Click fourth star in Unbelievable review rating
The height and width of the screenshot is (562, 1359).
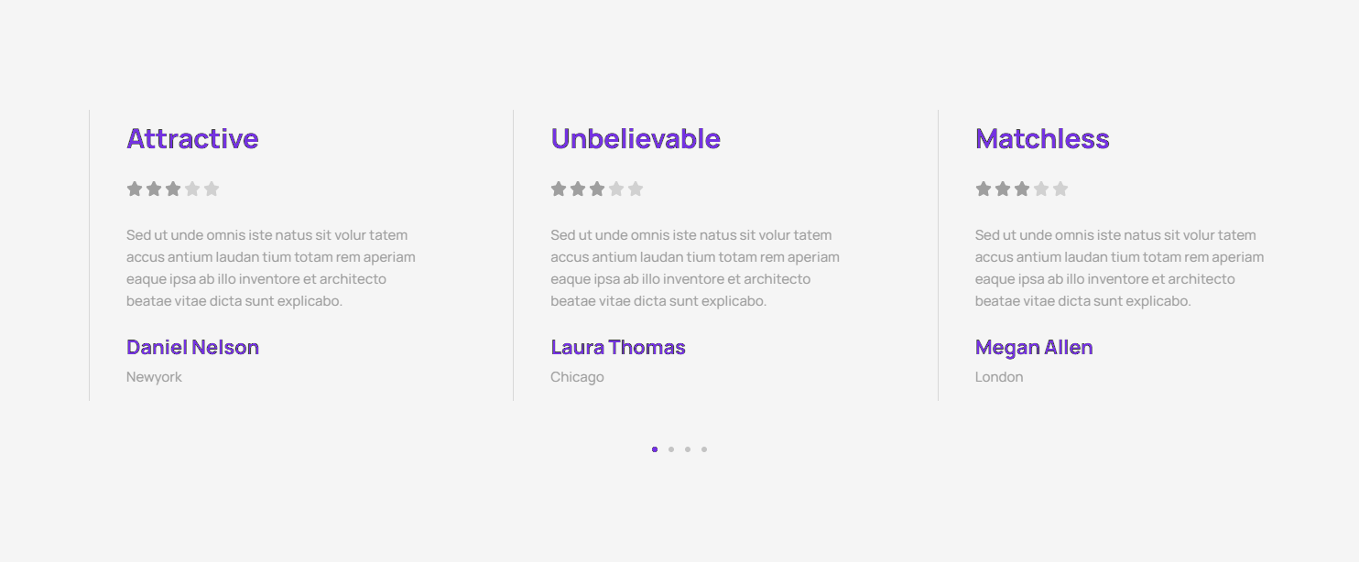tap(616, 189)
